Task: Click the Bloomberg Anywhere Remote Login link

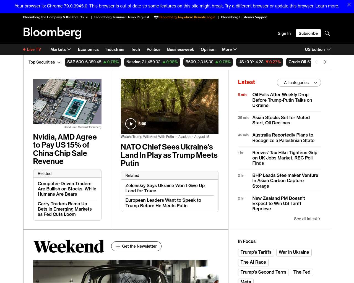Action: [185, 17]
